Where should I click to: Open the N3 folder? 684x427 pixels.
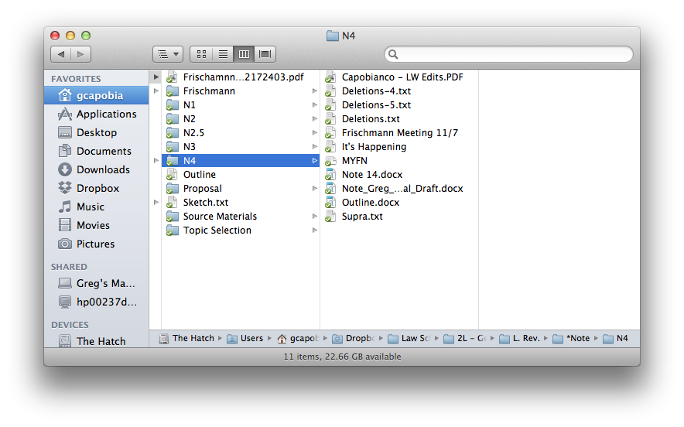tap(241, 147)
